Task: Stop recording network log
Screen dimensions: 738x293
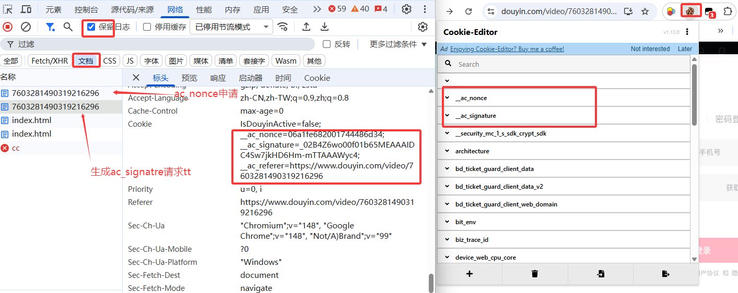Action: (7, 27)
